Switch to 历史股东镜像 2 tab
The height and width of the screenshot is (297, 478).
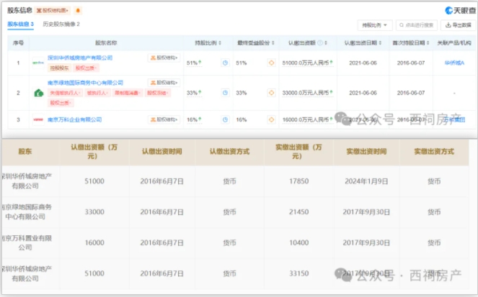coord(61,24)
